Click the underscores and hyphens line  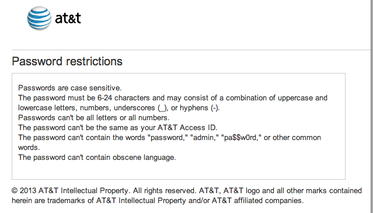coord(119,108)
